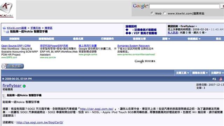Click the symantec.com confidenceahead ad URL
Screen dimensions: 224x126
pos(136,54)
